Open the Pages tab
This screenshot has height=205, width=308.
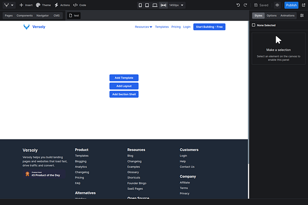(x=9, y=16)
